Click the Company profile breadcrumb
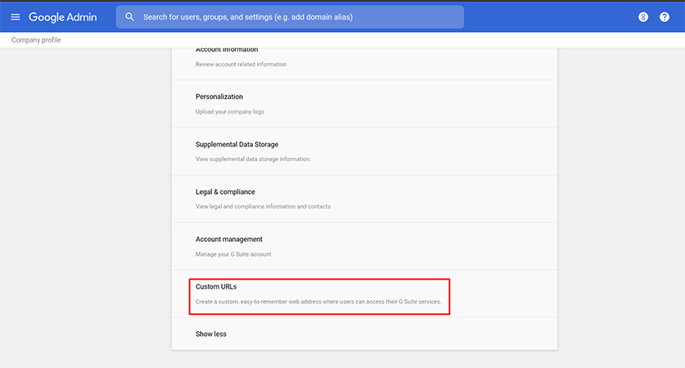This screenshot has width=685, height=368. tap(36, 40)
